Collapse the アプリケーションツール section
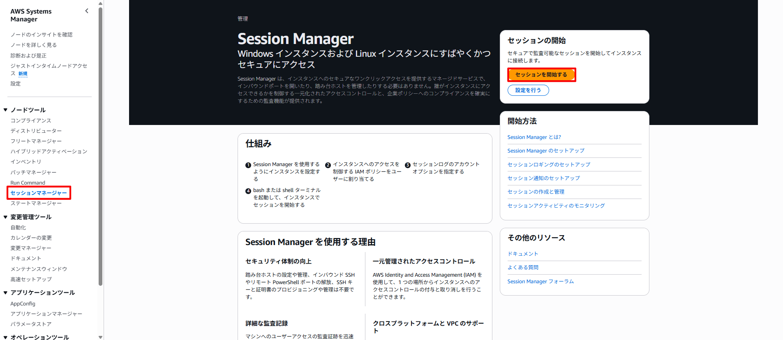The height and width of the screenshot is (340, 783). click(5, 293)
